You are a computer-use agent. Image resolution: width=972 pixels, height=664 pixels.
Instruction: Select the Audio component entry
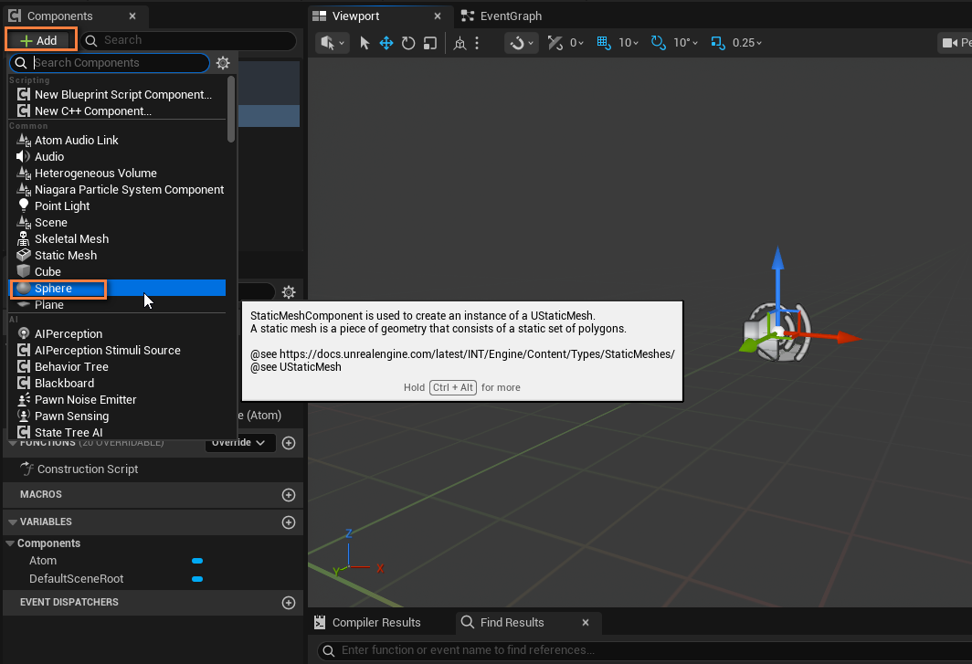(x=117, y=157)
